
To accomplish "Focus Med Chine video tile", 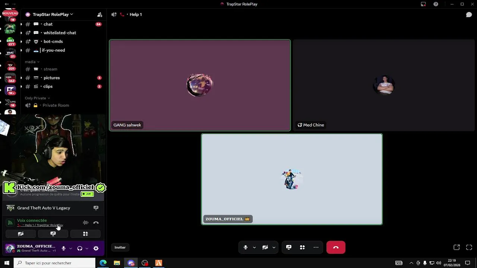I will coord(384,85).
